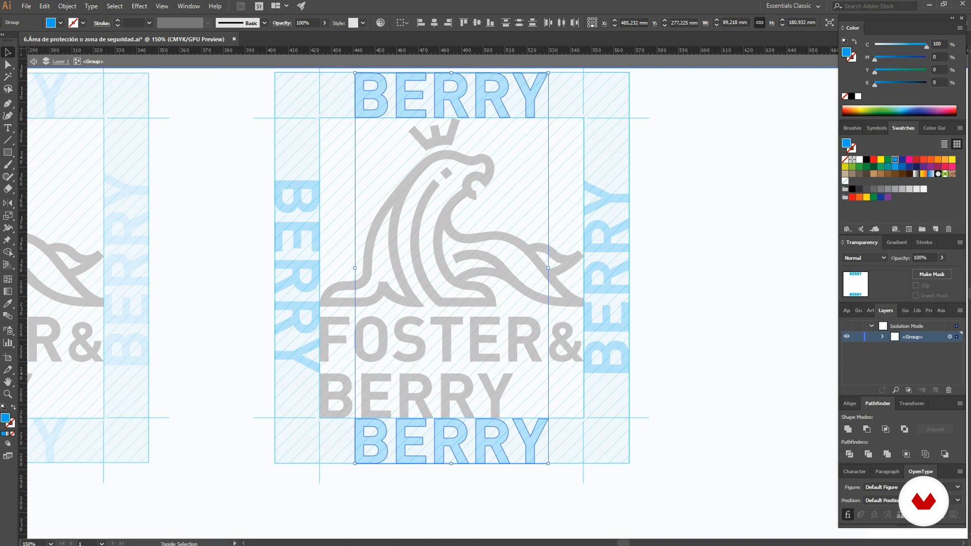Close the document tab
Image resolution: width=971 pixels, height=546 pixels.
point(234,39)
